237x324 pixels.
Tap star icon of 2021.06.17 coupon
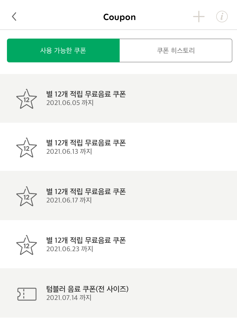[27, 196]
